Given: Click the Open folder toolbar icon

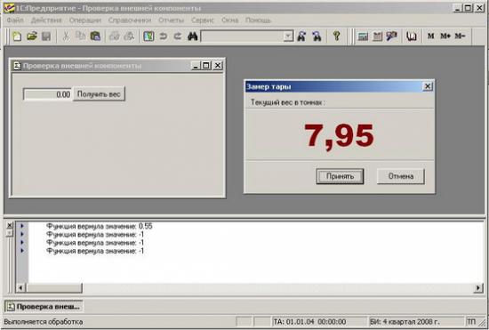Looking at the screenshot, I should click(x=31, y=36).
